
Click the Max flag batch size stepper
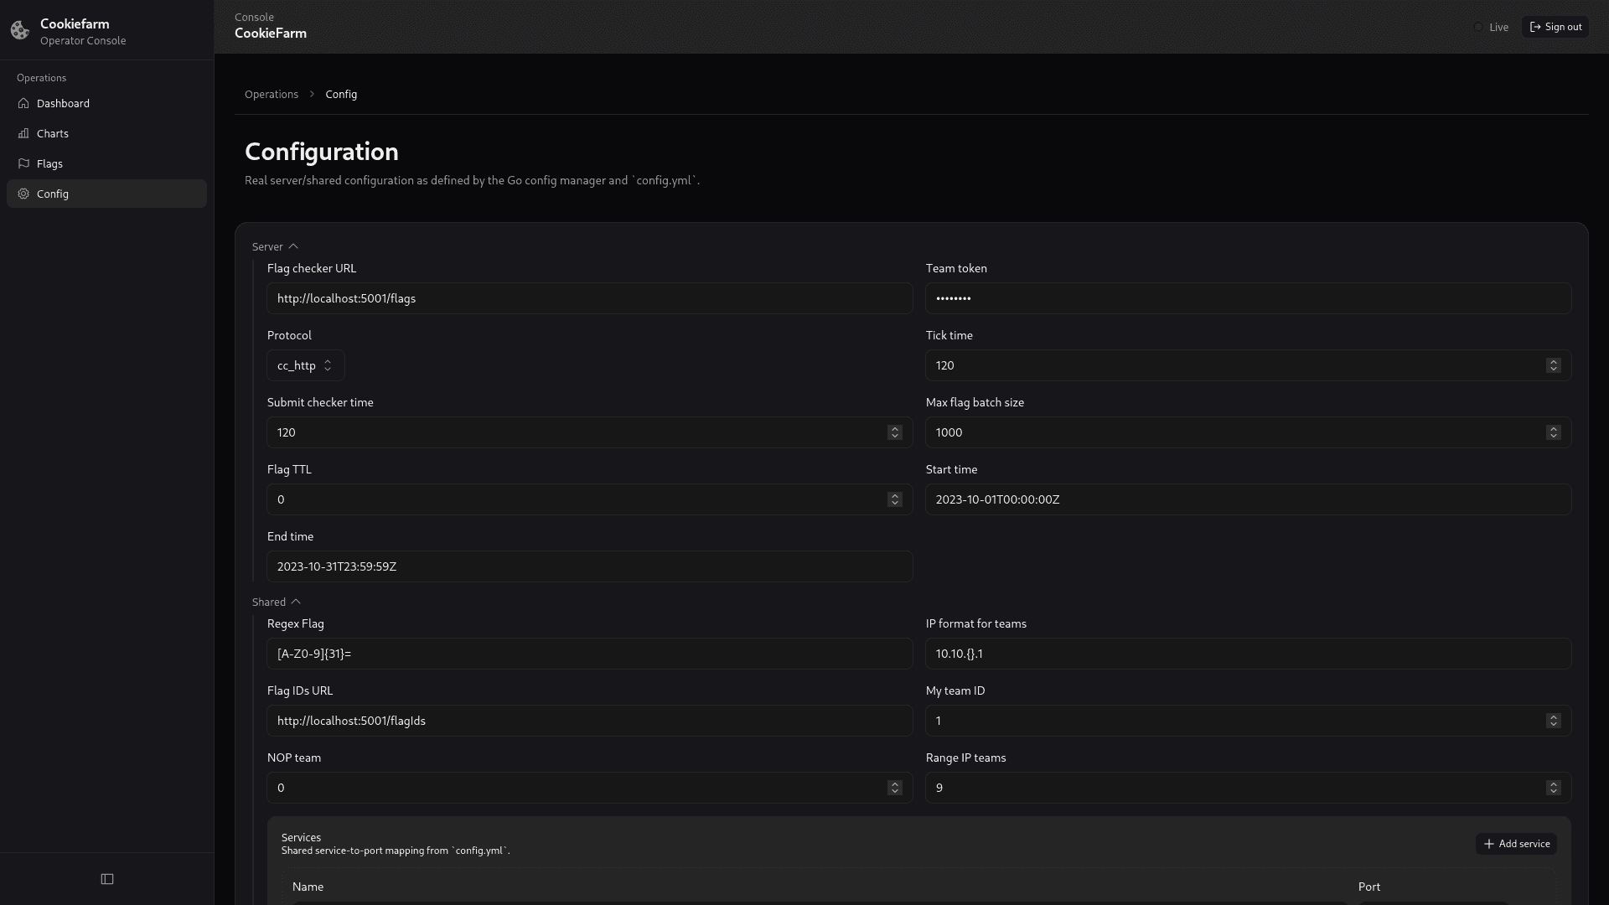click(1553, 432)
